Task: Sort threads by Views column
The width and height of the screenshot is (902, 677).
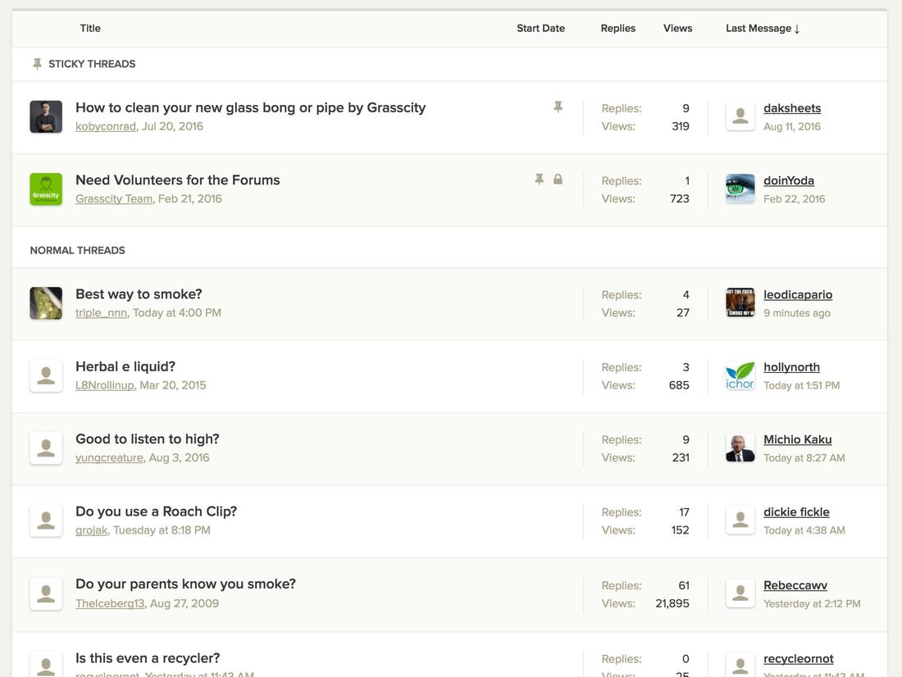Action: (x=677, y=29)
